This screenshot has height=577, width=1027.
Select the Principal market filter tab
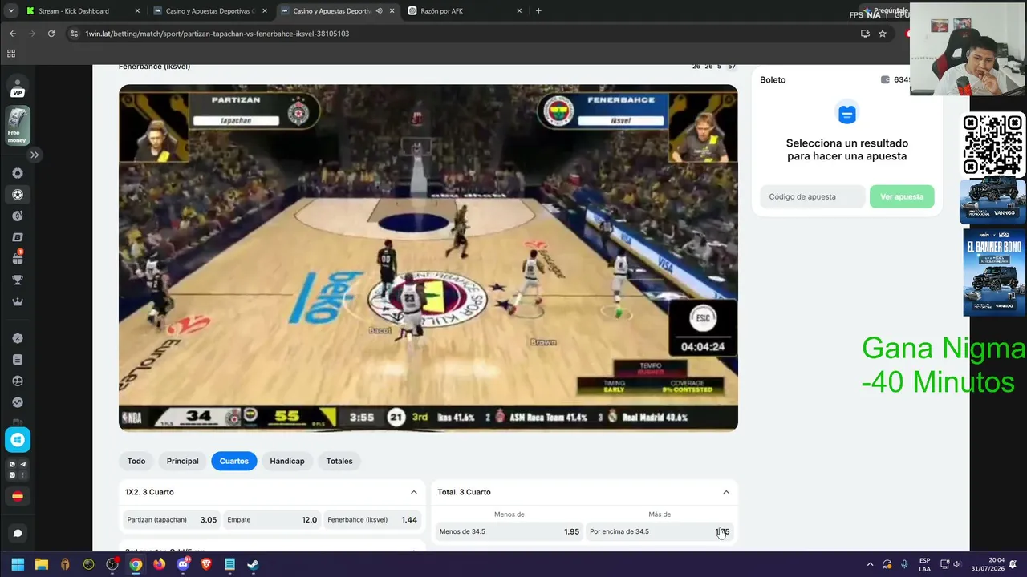[182, 461]
